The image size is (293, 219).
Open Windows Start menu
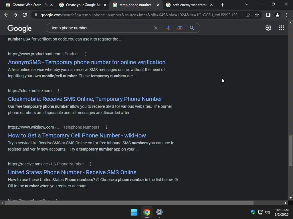point(134,212)
